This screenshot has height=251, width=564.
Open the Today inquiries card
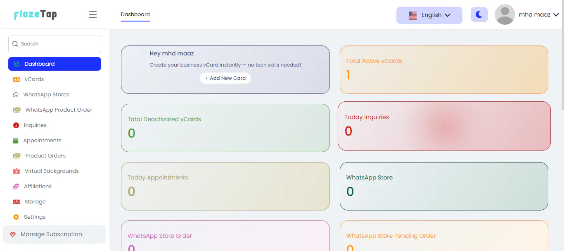pyautogui.click(x=444, y=126)
